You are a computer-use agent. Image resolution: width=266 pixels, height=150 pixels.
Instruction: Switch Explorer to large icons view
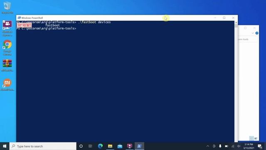pyautogui.click(x=256, y=138)
